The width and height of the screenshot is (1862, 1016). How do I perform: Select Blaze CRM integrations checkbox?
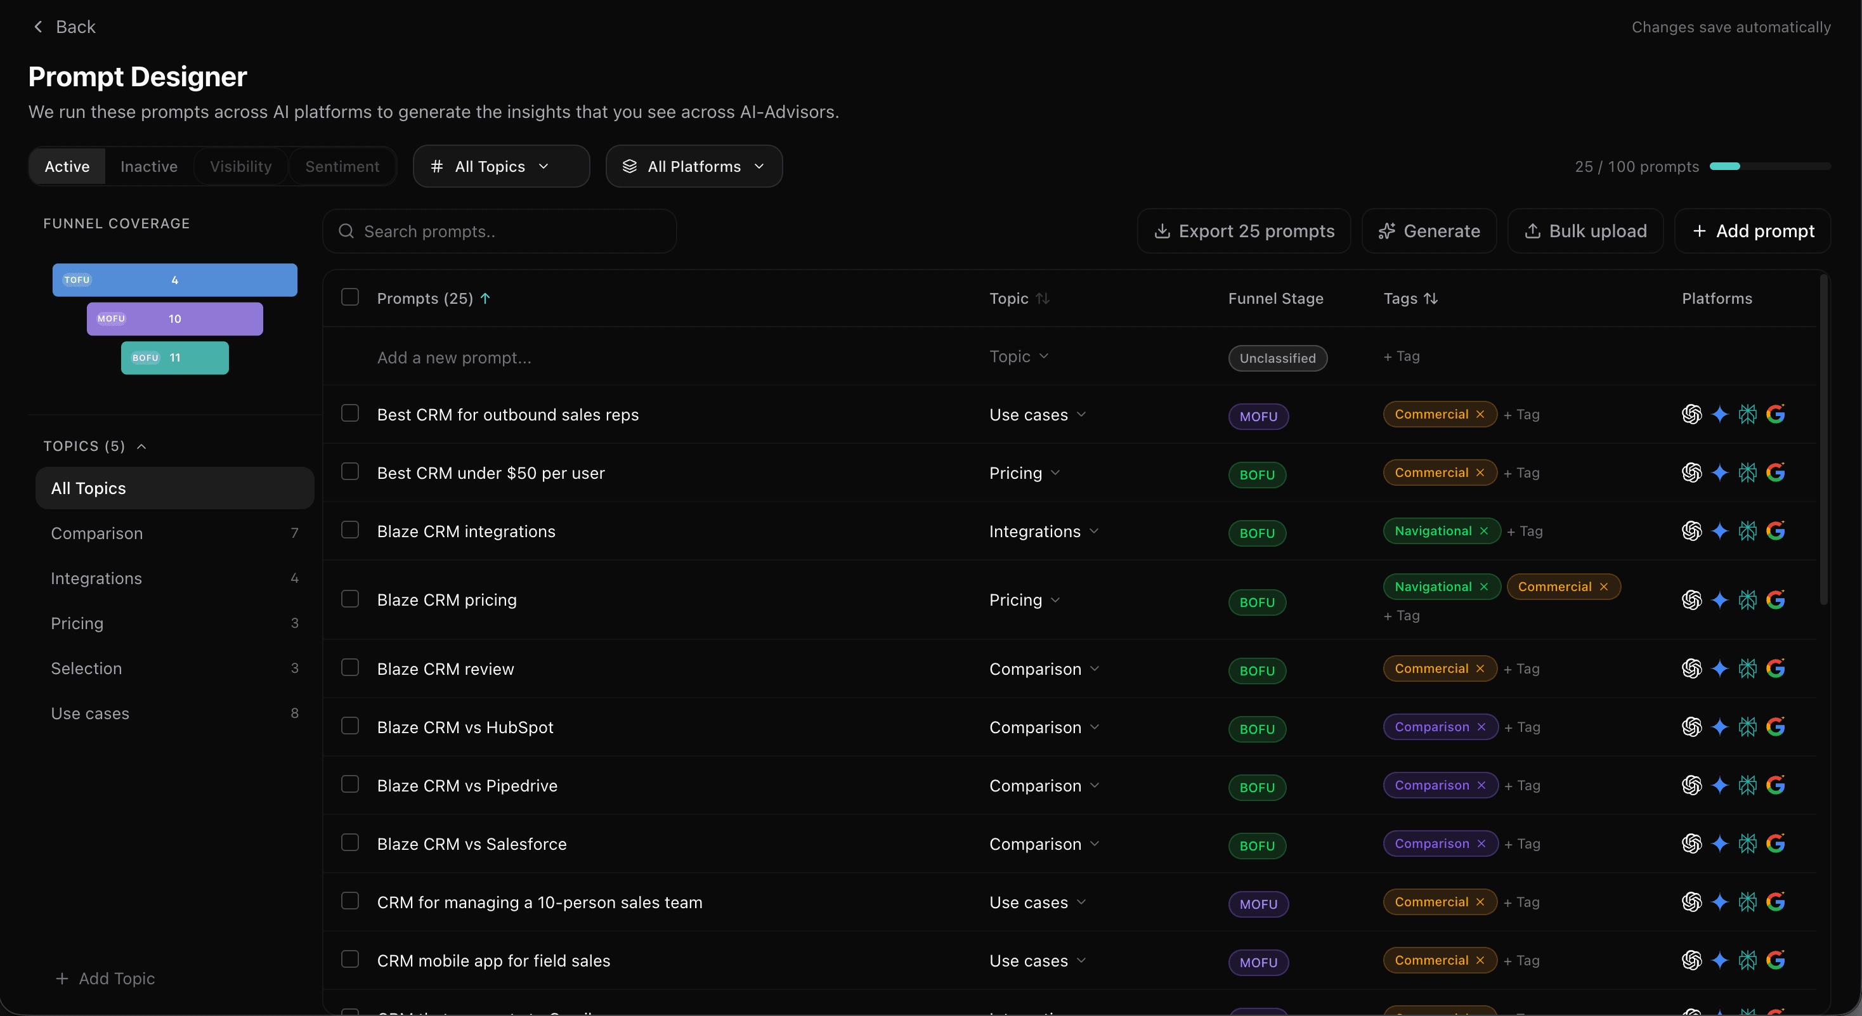pyautogui.click(x=350, y=530)
